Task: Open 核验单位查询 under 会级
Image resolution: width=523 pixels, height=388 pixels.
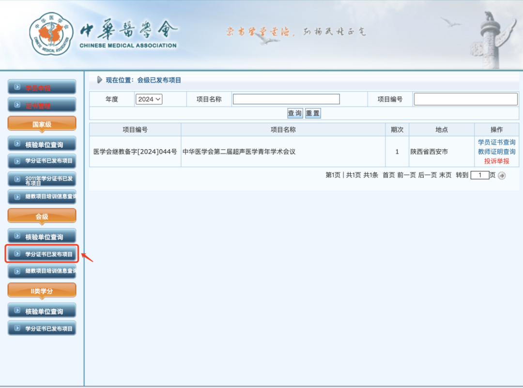Action: (42, 236)
